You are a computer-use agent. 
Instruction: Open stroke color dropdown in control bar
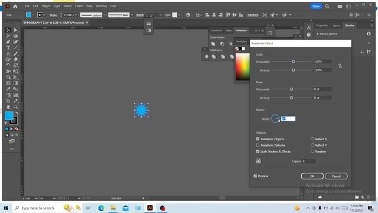click(x=44, y=15)
